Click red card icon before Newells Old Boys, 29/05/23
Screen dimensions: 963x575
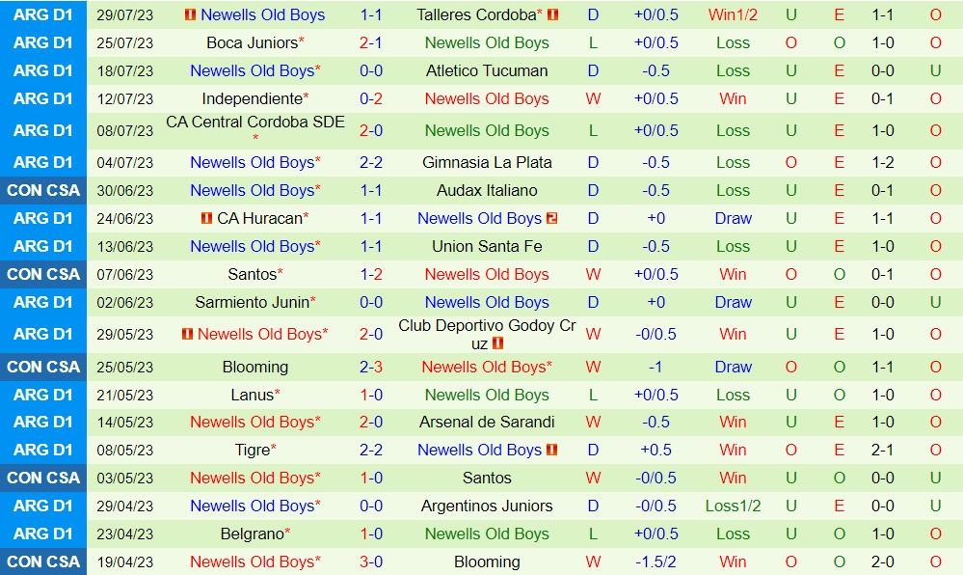pyautogui.click(x=187, y=335)
